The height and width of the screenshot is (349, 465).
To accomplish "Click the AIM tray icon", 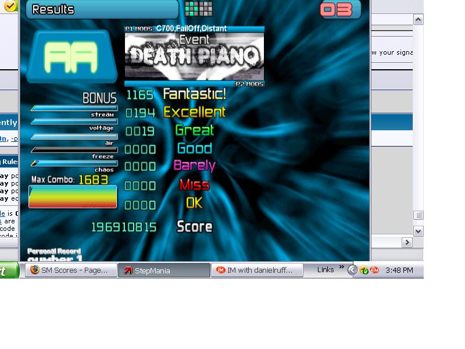I will (x=374, y=270).
